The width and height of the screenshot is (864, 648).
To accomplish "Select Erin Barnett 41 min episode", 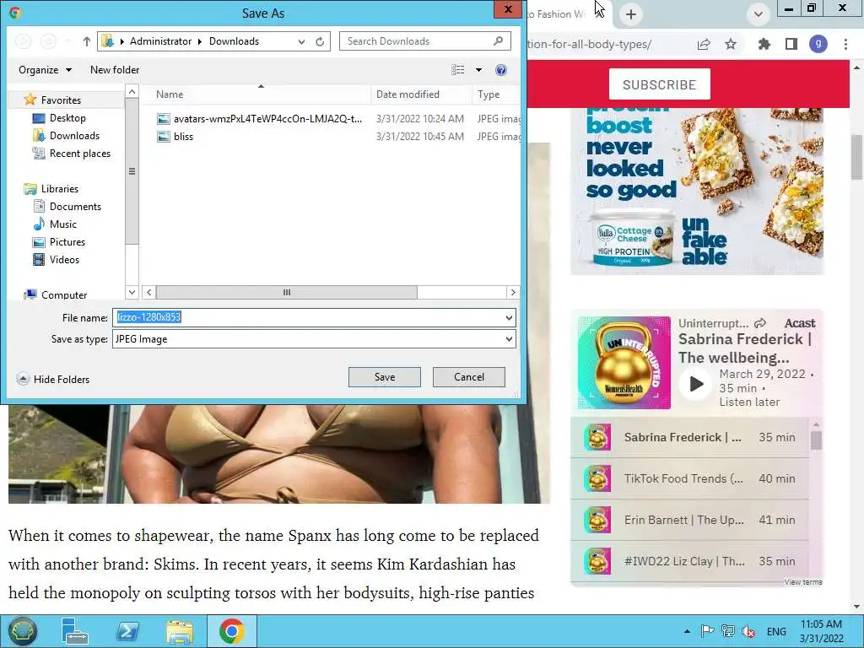I will coord(690,520).
